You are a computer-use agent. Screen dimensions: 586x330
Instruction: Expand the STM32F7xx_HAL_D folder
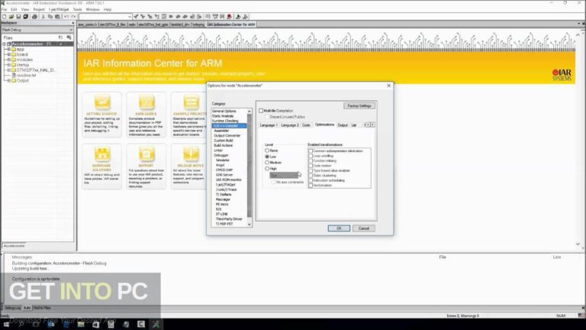pos(9,70)
